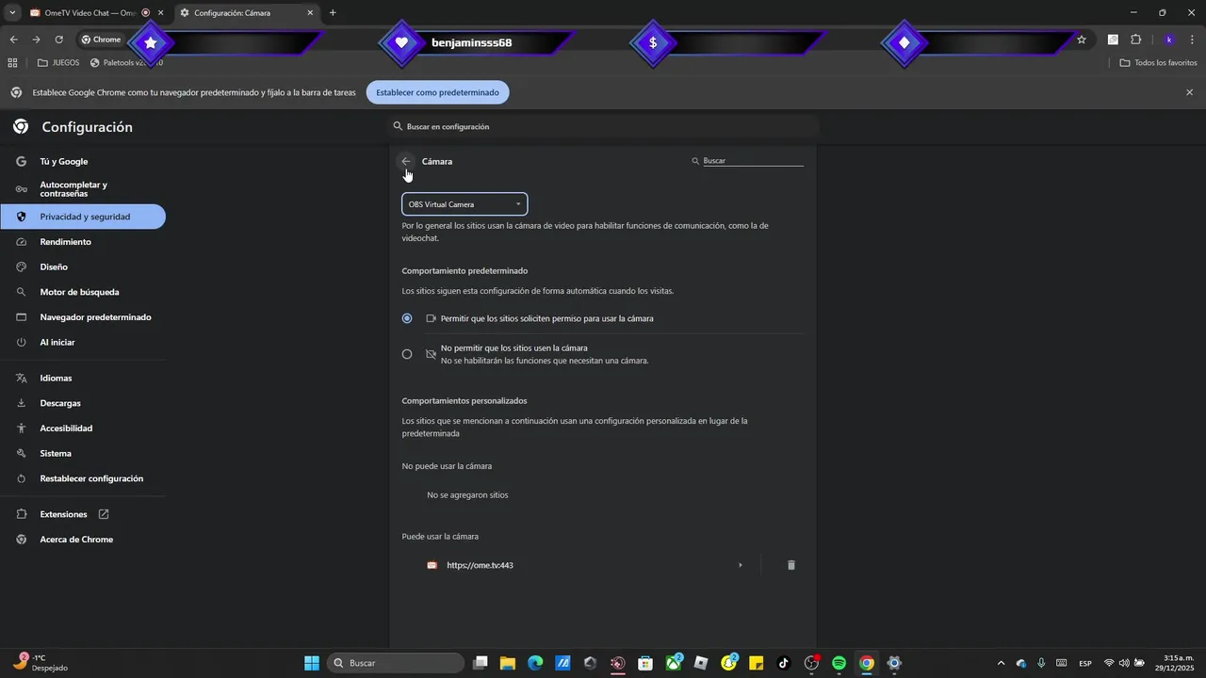Select the radio to allow sites to request camera permission

pyautogui.click(x=407, y=318)
